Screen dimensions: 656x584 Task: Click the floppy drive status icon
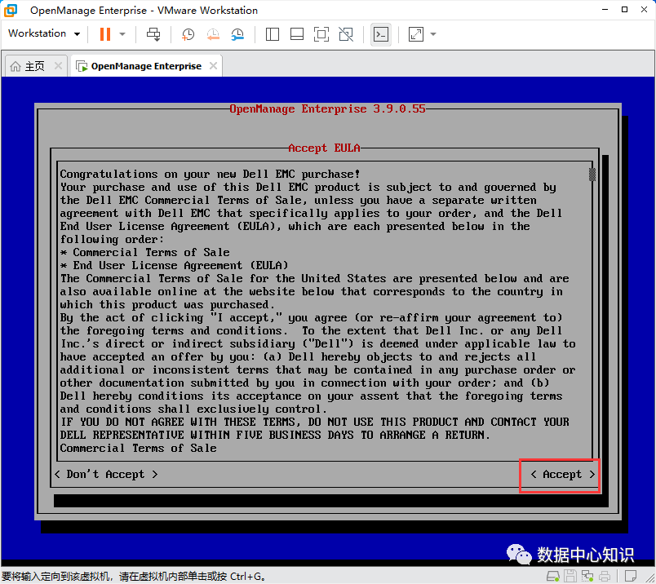(572, 576)
